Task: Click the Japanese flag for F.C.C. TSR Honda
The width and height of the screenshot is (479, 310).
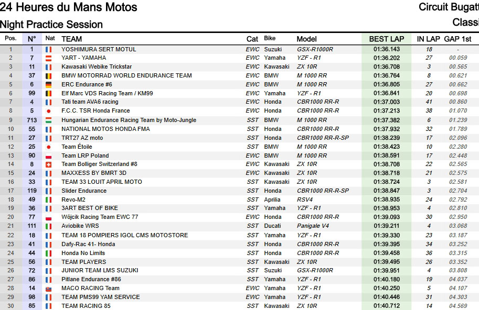Action: coord(49,111)
